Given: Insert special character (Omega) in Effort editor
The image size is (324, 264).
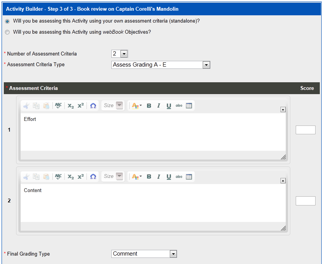Looking at the screenshot, I should click(93, 106).
